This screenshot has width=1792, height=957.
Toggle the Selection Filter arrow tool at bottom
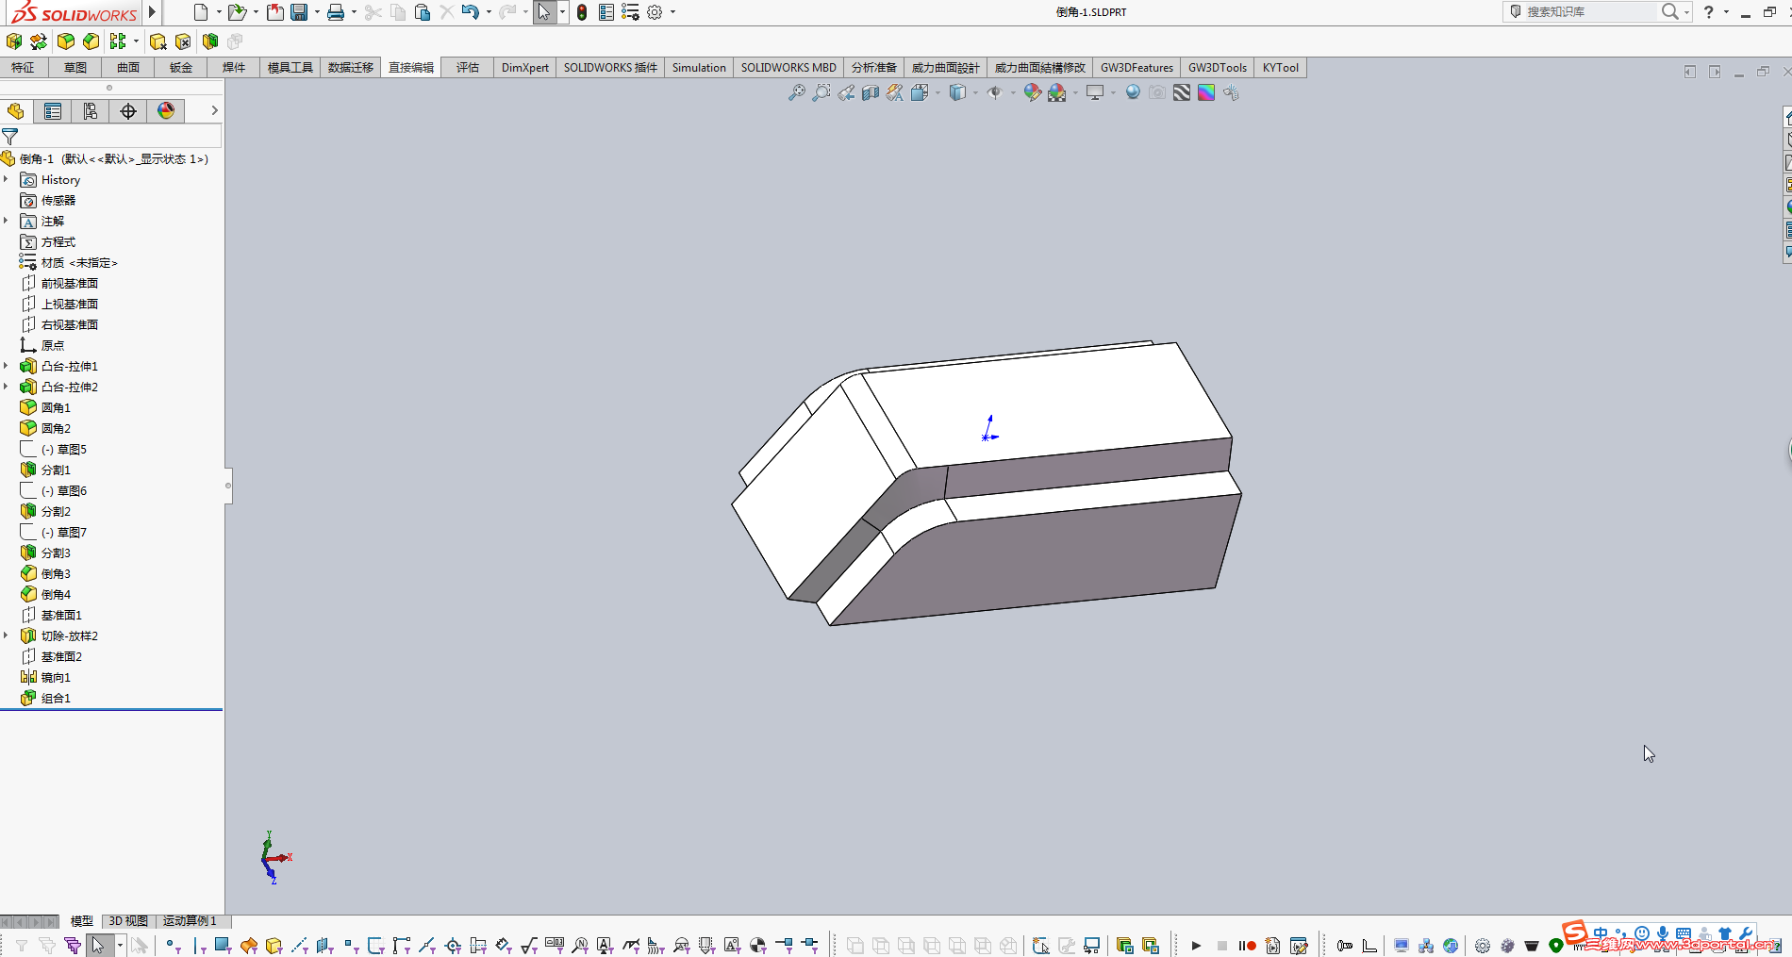pyautogui.click(x=98, y=945)
